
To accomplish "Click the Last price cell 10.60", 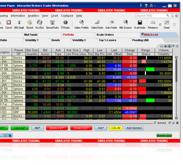I will click(114, 70).
